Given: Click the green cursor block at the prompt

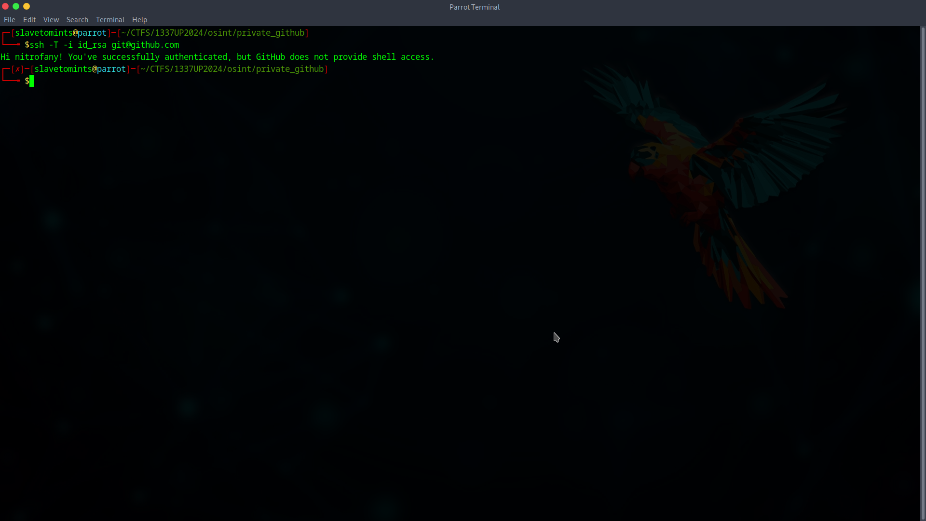Looking at the screenshot, I should [x=32, y=81].
